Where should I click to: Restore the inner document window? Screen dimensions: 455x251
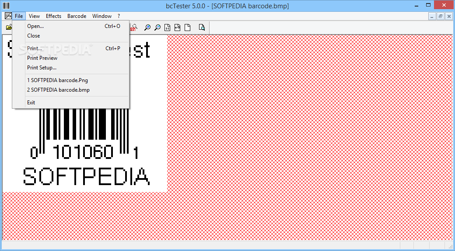(441, 16)
